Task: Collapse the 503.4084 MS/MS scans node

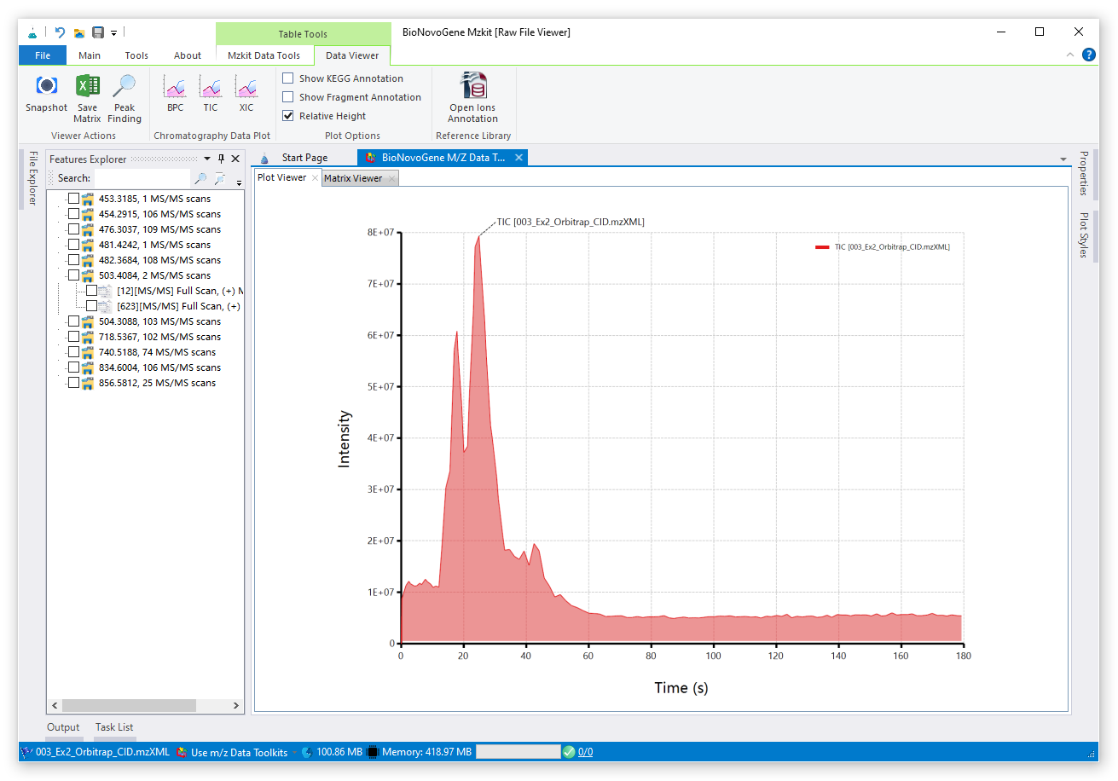Action: [x=59, y=275]
